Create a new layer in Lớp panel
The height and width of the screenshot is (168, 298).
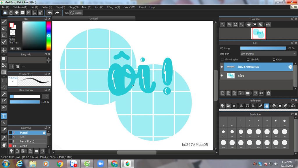223,93
